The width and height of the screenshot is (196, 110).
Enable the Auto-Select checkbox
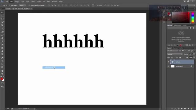pos(9,5)
